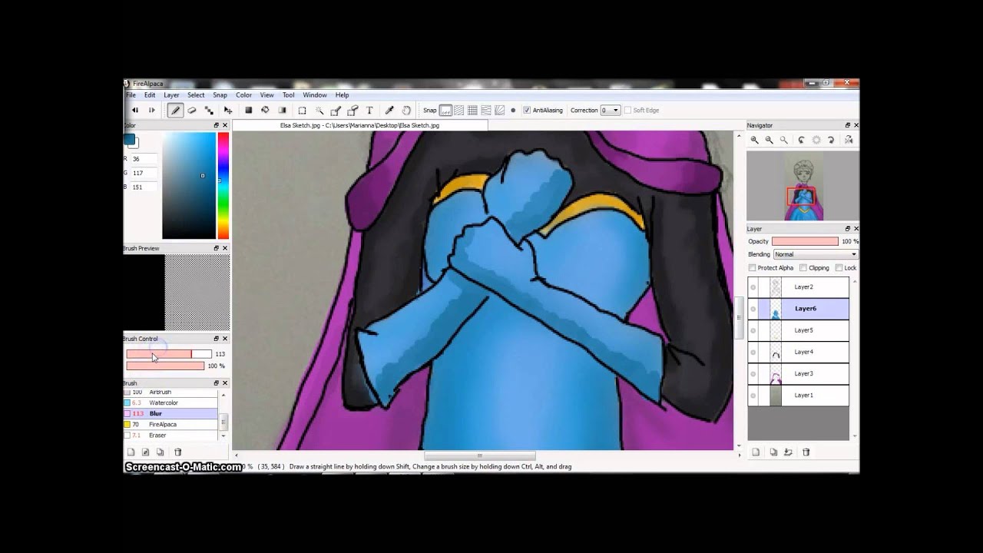The width and height of the screenshot is (983, 553).
Task: Select the Eraser brush in the list
Action: [171, 435]
